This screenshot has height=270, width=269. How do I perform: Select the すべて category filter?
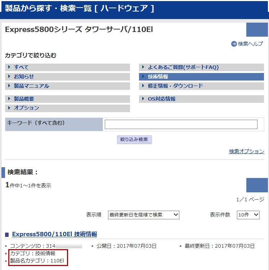(67, 67)
